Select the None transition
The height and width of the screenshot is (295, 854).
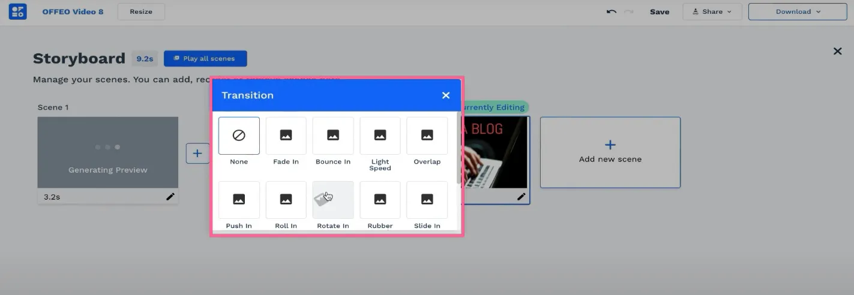(239, 136)
